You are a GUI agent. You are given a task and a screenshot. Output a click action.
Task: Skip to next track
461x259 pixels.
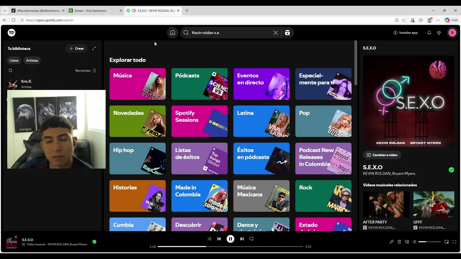pyautogui.click(x=242, y=239)
